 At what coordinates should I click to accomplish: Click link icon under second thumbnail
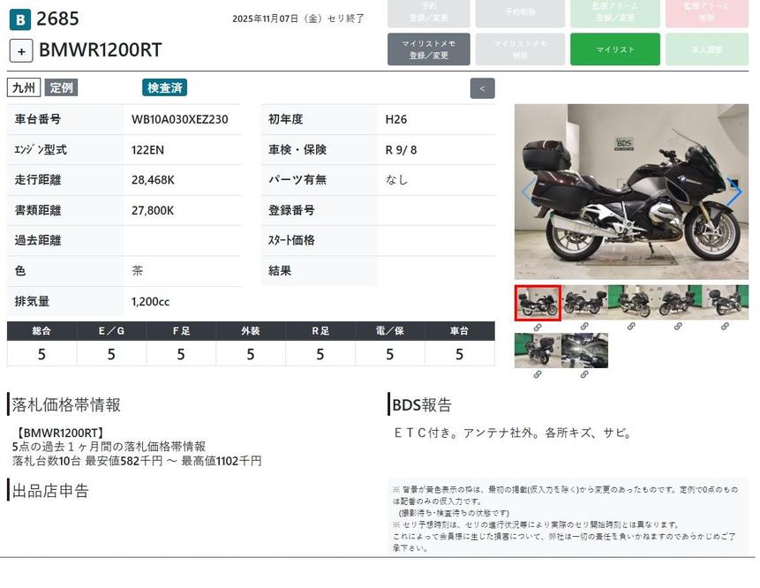coord(584,327)
